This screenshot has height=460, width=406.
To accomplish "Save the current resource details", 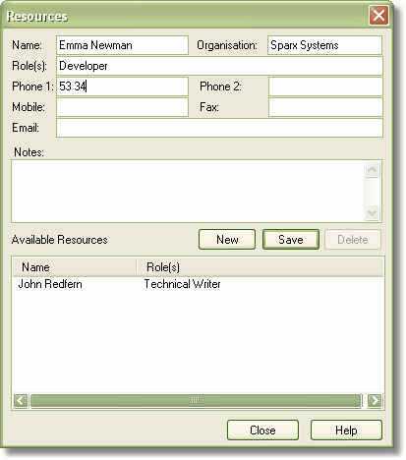I will point(291,240).
